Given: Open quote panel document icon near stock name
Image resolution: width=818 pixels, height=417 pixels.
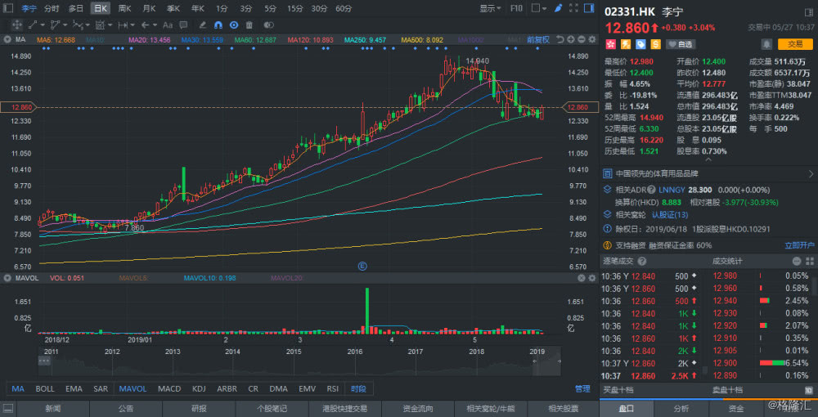Looking at the screenshot, I should coord(808,11).
